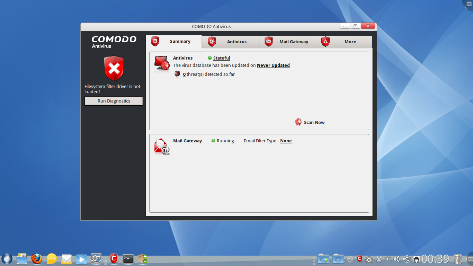The height and width of the screenshot is (266, 473).
Task: Click the "Filesystem filter driver is not loaded!" message
Action: pyautogui.click(x=113, y=89)
